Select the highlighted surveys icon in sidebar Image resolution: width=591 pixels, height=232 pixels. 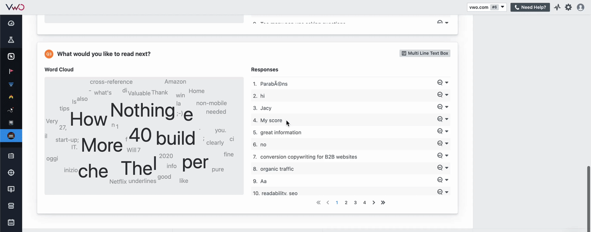pos(11,136)
